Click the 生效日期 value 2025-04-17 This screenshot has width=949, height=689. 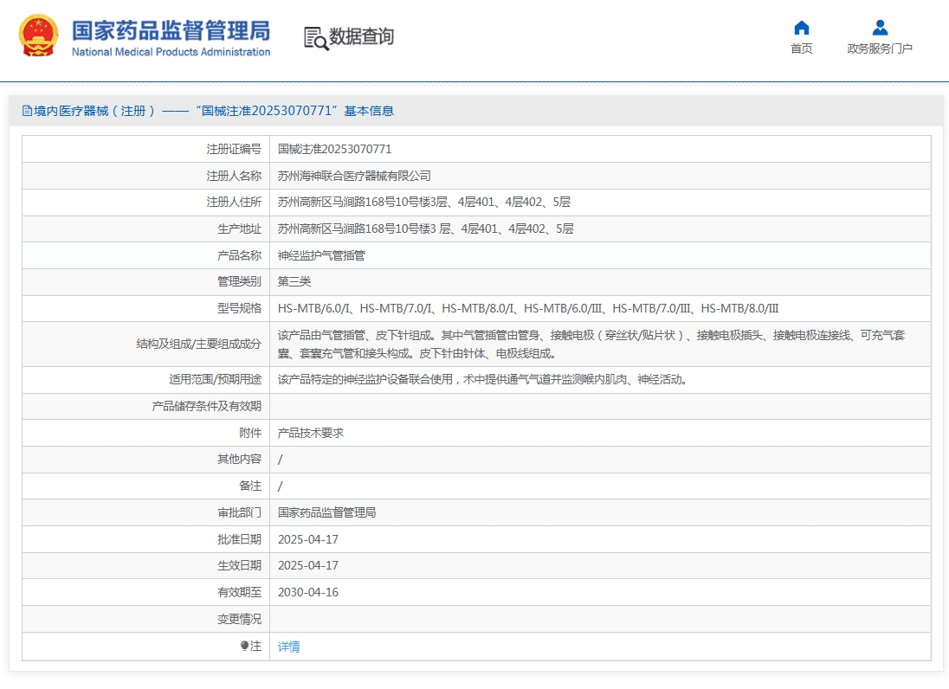click(x=308, y=565)
